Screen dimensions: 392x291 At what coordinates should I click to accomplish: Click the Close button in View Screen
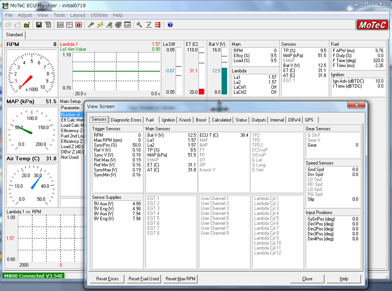307,279
